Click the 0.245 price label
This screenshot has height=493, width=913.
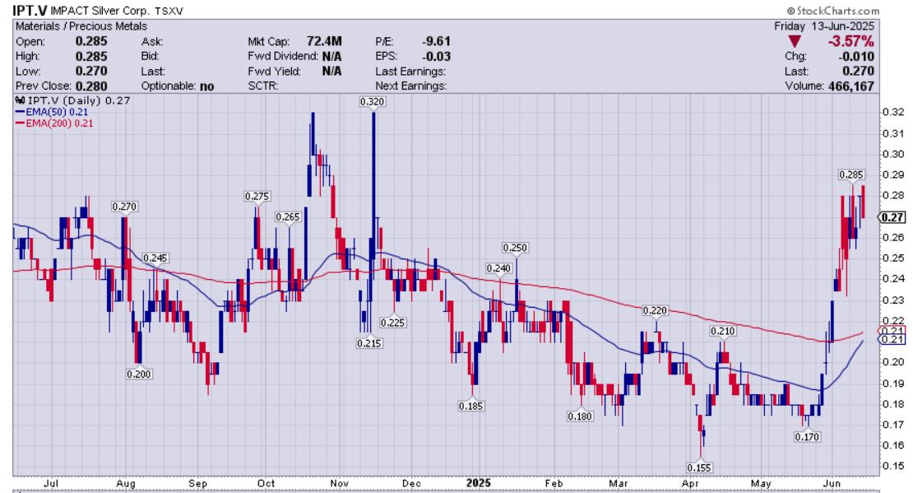point(155,258)
